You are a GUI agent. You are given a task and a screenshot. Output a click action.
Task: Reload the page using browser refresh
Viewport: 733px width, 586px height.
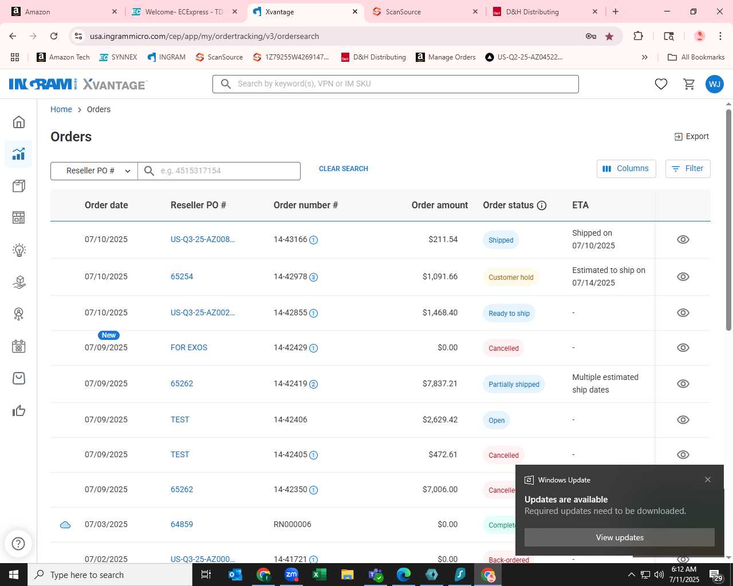(x=54, y=36)
